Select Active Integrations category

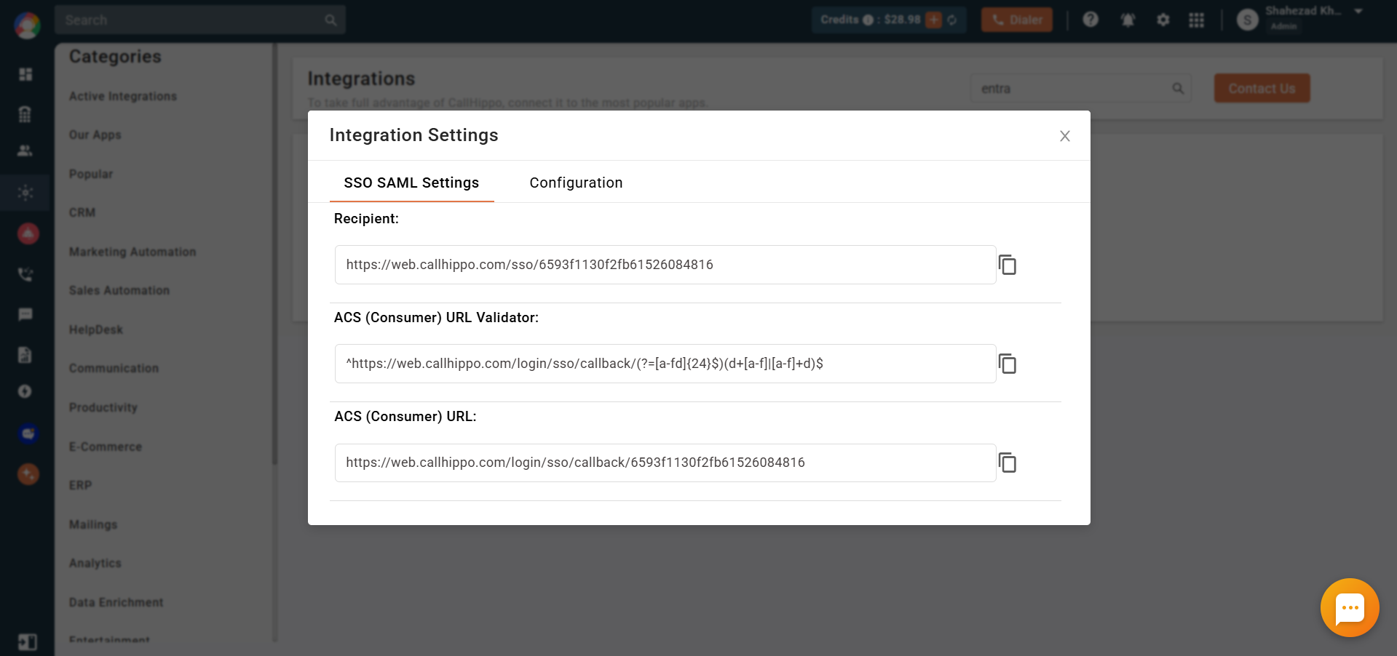click(x=123, y=96)
